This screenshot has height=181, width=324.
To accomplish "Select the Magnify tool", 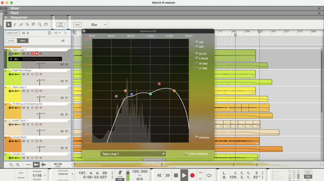I will [x=40, y=24].
